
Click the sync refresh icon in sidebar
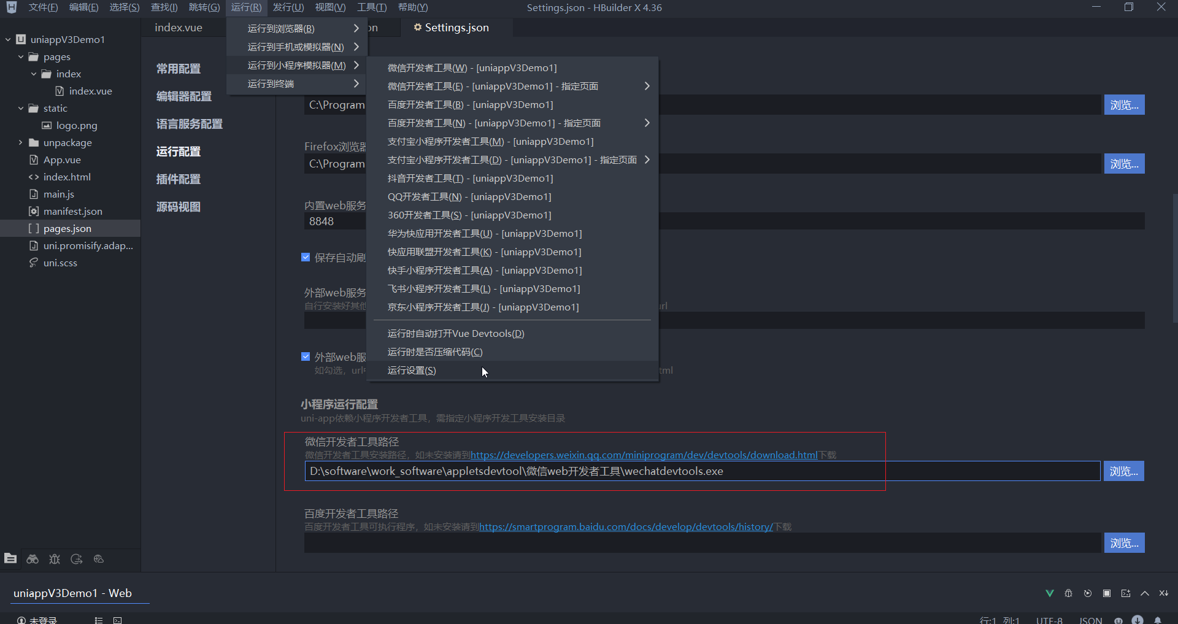click(x=77, y=559)
